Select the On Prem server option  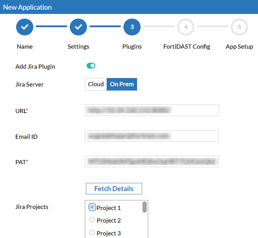[122, 84]
